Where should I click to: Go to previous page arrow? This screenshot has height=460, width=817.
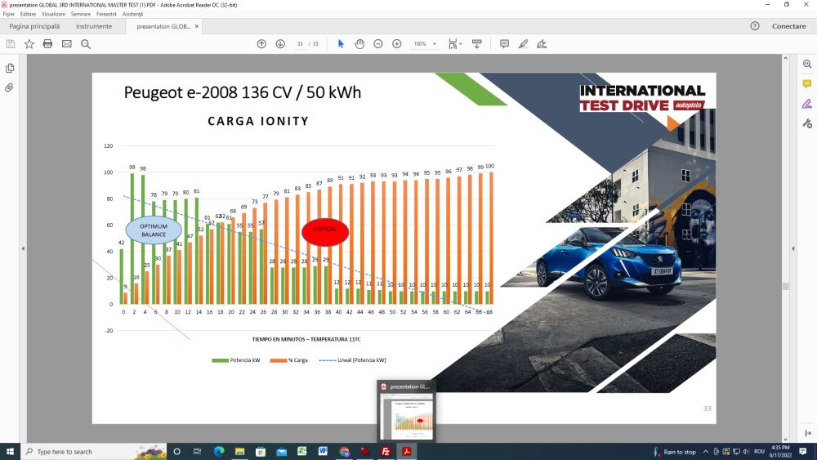(261, 44)
